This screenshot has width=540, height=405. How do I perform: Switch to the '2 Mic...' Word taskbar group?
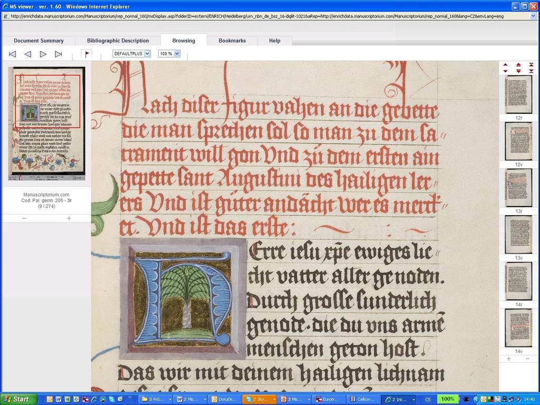[190, 399]
